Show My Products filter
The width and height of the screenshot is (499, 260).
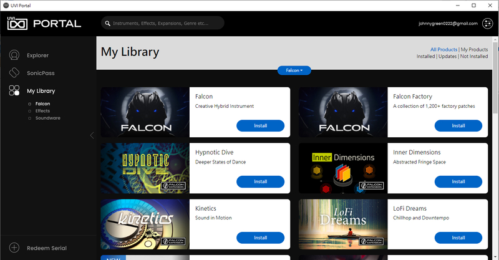(474, 49)
